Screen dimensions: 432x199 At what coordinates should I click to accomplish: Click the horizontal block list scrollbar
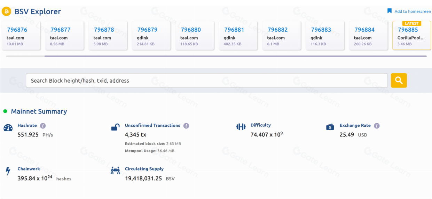[x=235, y=56]
